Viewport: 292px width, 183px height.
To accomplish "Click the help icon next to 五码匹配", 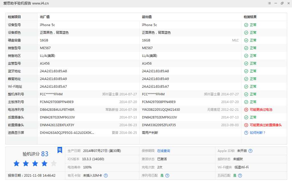I will pos(240,176).
